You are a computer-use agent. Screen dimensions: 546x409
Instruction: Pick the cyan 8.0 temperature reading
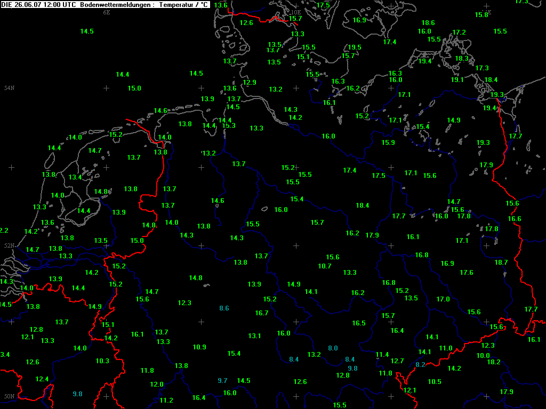coord(333,348)
